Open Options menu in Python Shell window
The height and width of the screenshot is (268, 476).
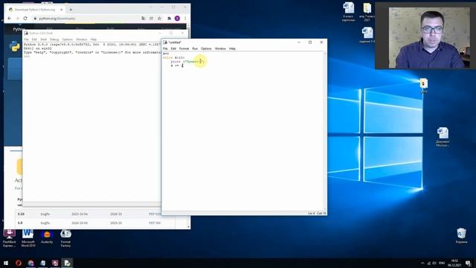point(68,39)
